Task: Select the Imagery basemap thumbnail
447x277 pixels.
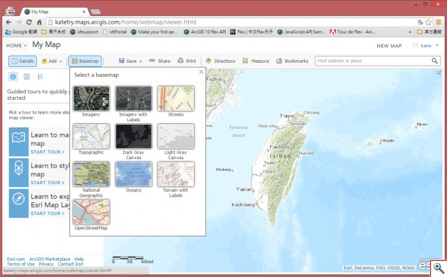Action: click(x=91, y=98)
